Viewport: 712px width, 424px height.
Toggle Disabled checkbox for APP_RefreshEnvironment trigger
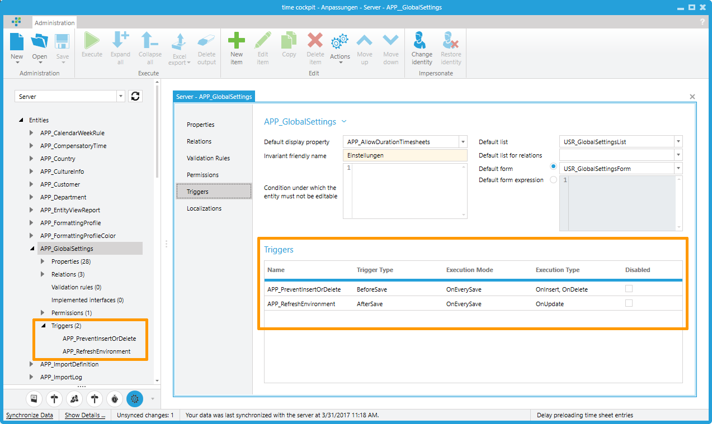click(x=629, y=303)
